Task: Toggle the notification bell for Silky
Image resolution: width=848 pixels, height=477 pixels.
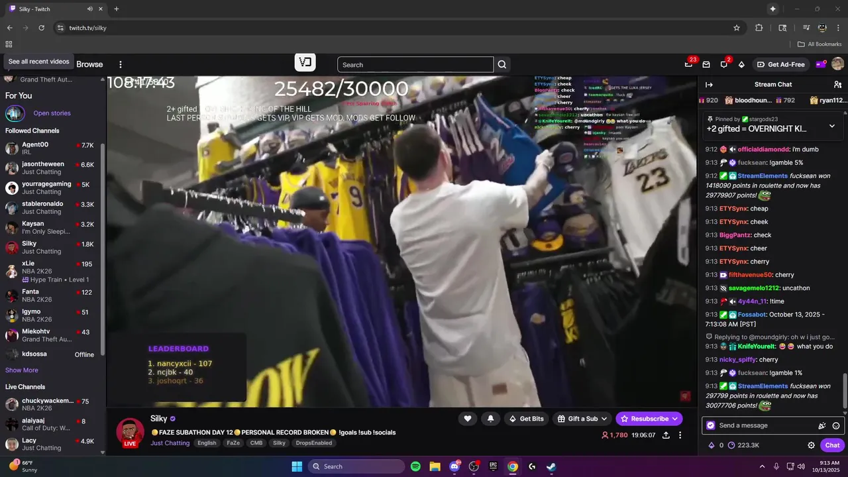Action: click(x=490, y=419)
